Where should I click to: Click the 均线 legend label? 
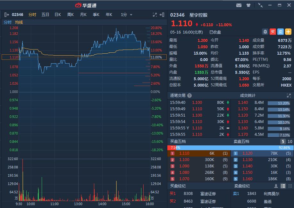pos(19,22)
